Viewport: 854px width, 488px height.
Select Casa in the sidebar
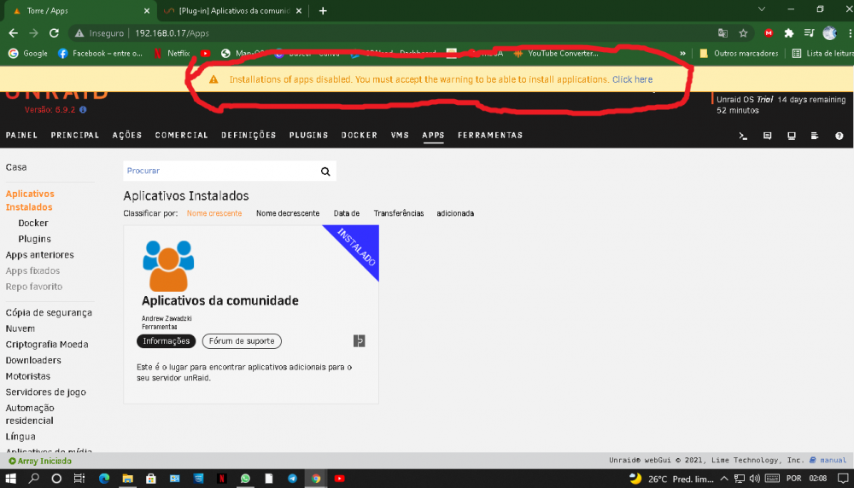pyautogui.click(x=16, y=167)
